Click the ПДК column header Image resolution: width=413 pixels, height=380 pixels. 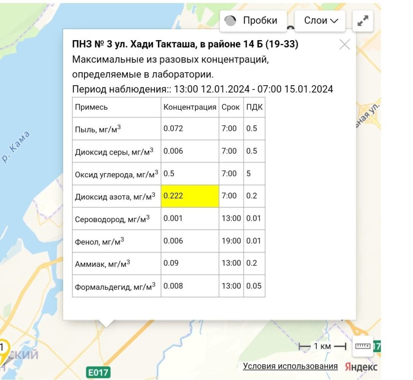point(254,107)
